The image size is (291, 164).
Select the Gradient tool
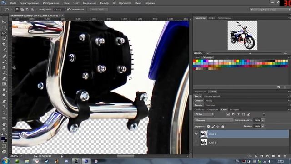click(x=4, y=84)
